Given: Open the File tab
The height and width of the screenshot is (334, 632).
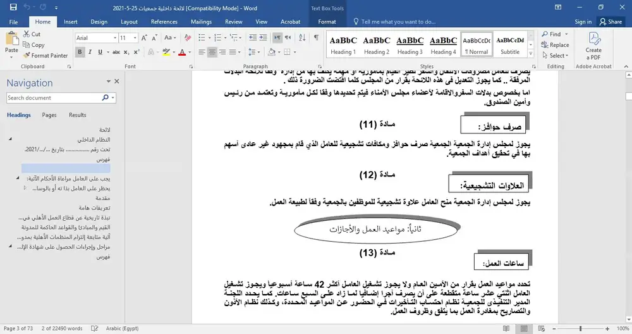Looking at the screenshot, I should pos(13,22).
